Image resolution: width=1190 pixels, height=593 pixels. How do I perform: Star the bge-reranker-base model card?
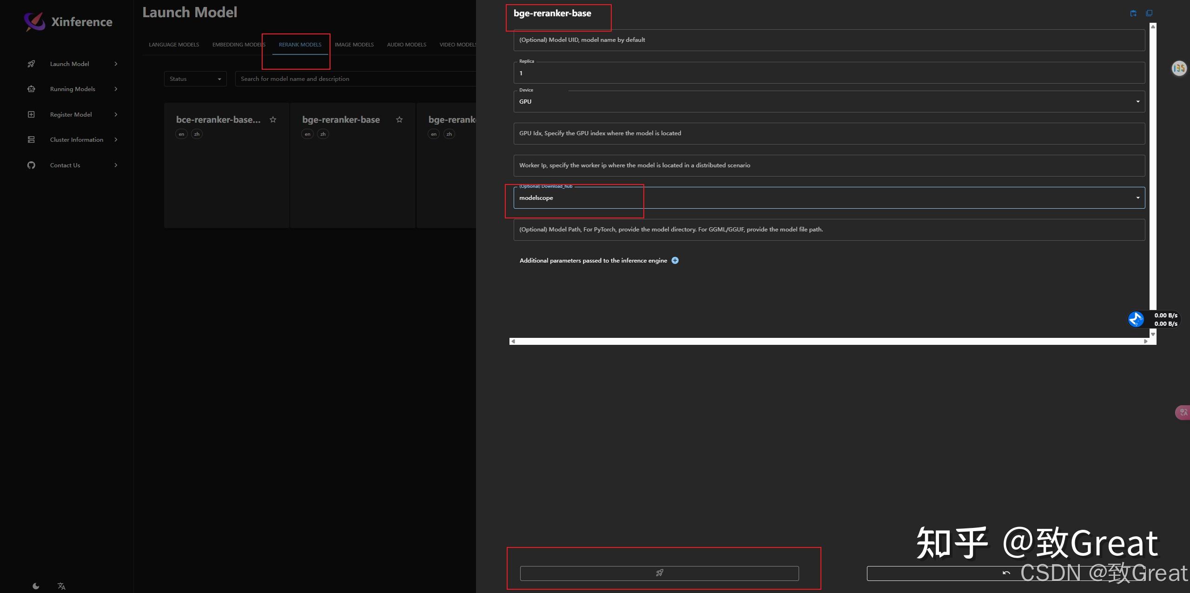click(399, 119)
